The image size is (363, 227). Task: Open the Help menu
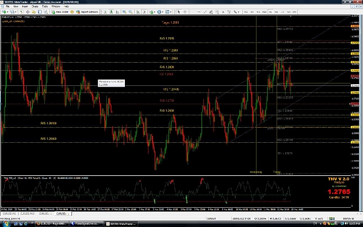click(66, 6)
